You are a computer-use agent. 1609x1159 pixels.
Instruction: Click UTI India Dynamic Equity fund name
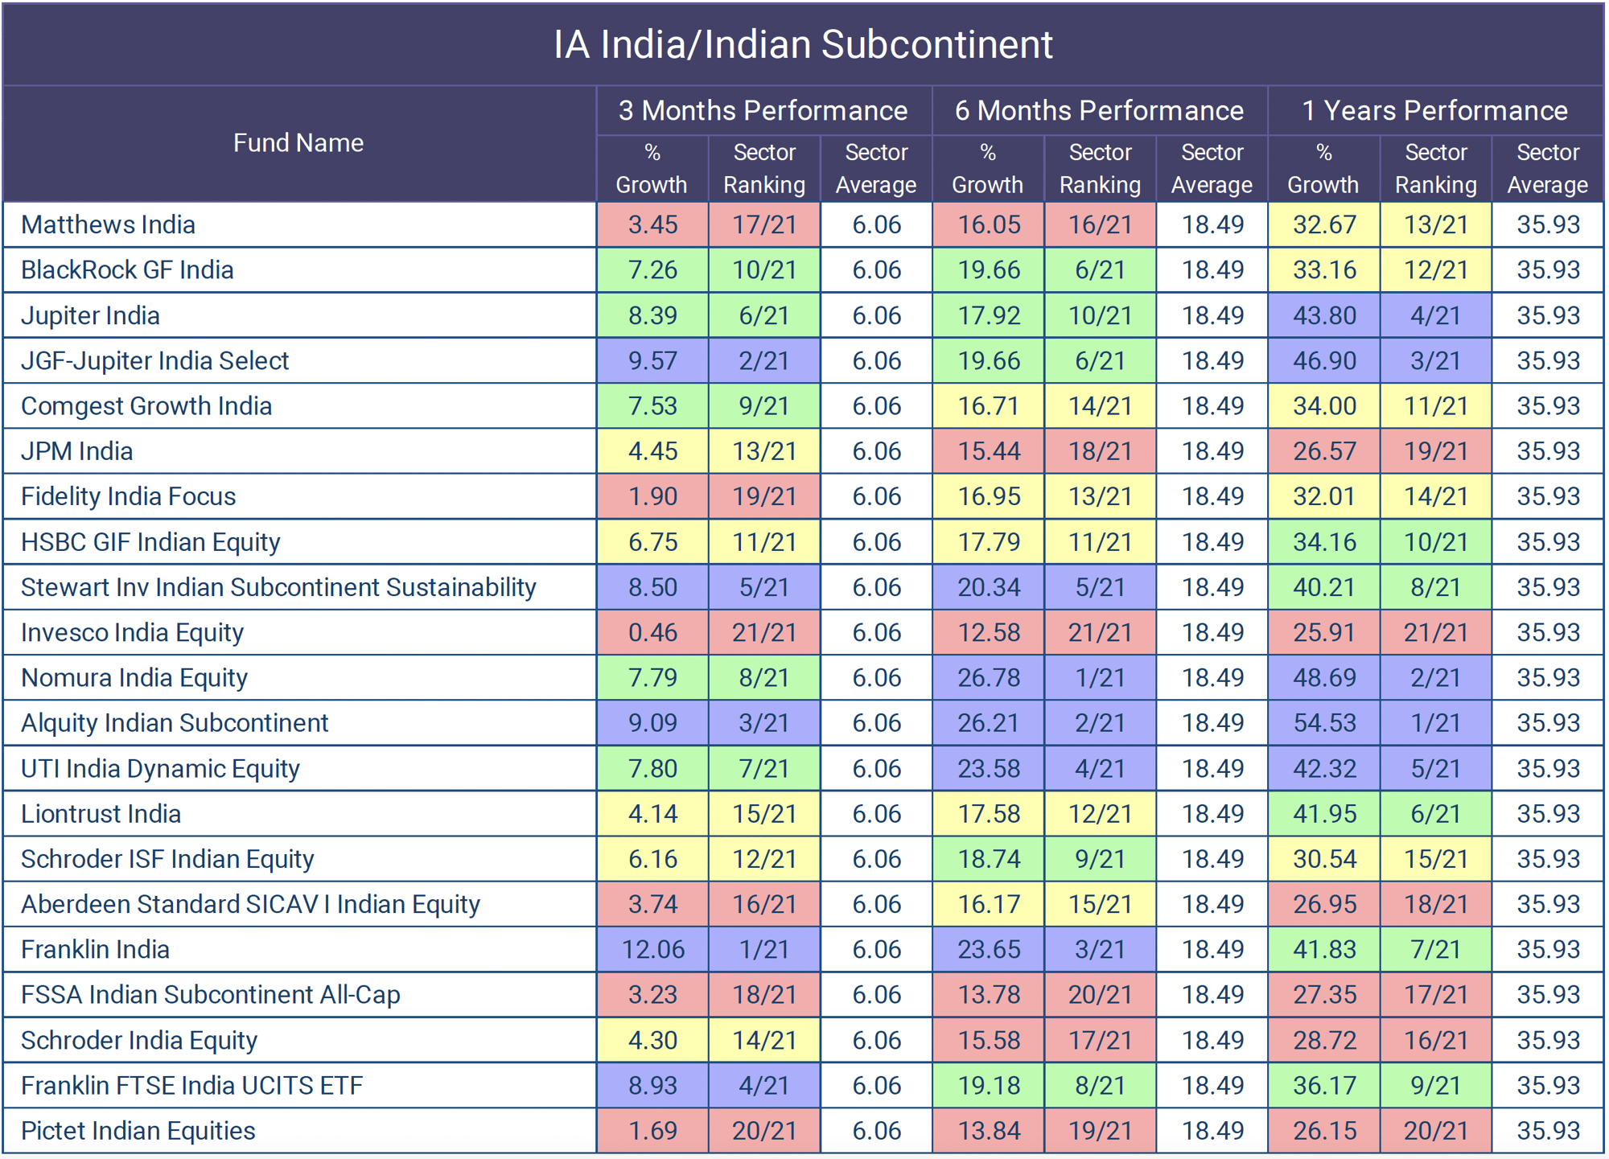point(160,768)
